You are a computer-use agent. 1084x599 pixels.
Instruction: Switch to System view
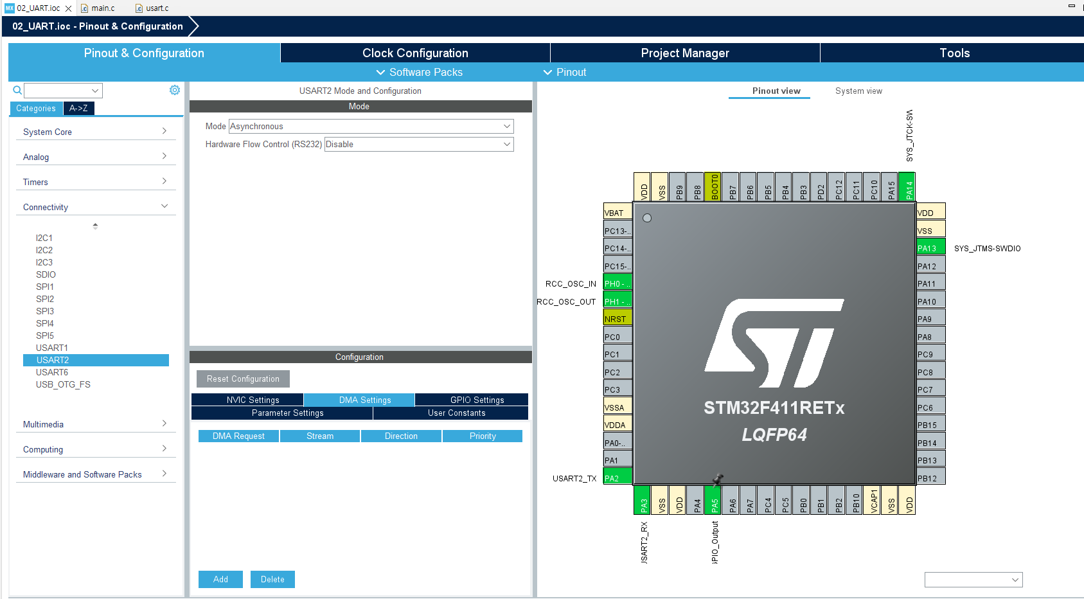pos(858,91)
